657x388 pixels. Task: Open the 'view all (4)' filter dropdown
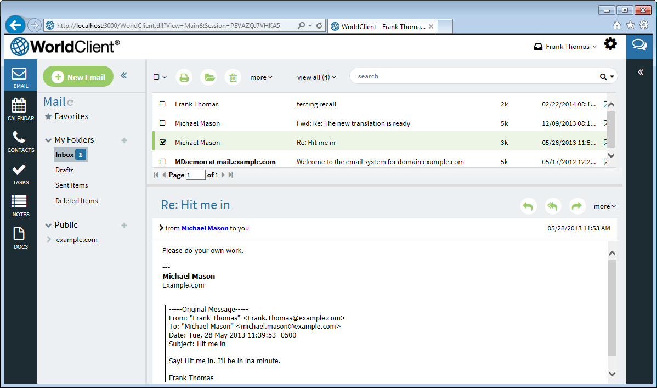point(316,77)
